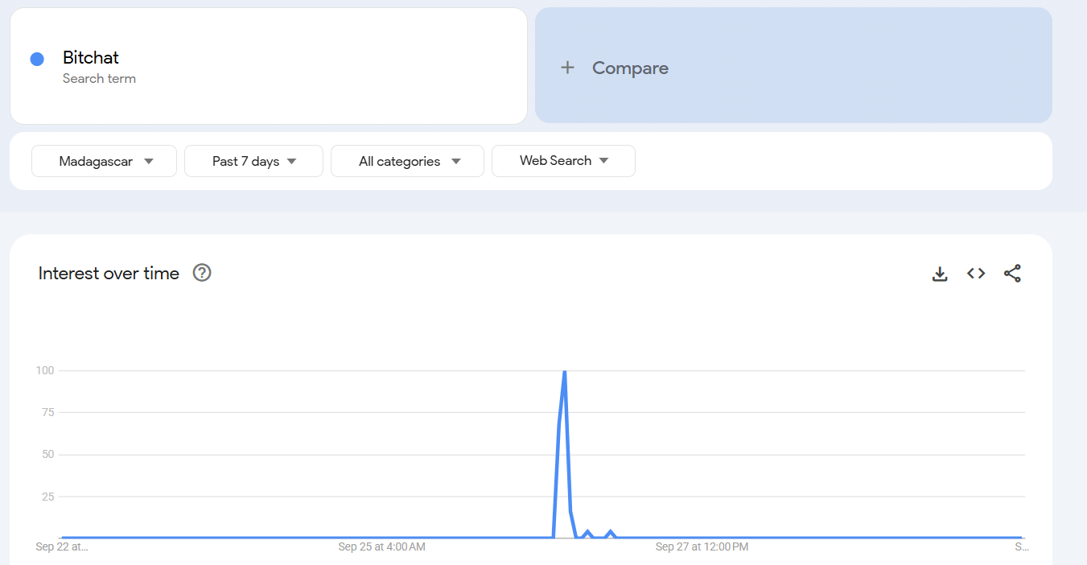The width and height of the screenshot is (1087, 565).
Task: Select the Sep 25 at 4:00 AM label
Action: coord(381,547)
